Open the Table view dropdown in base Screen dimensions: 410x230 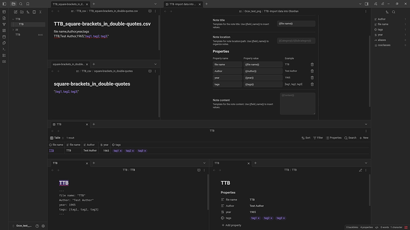(56, 138)
